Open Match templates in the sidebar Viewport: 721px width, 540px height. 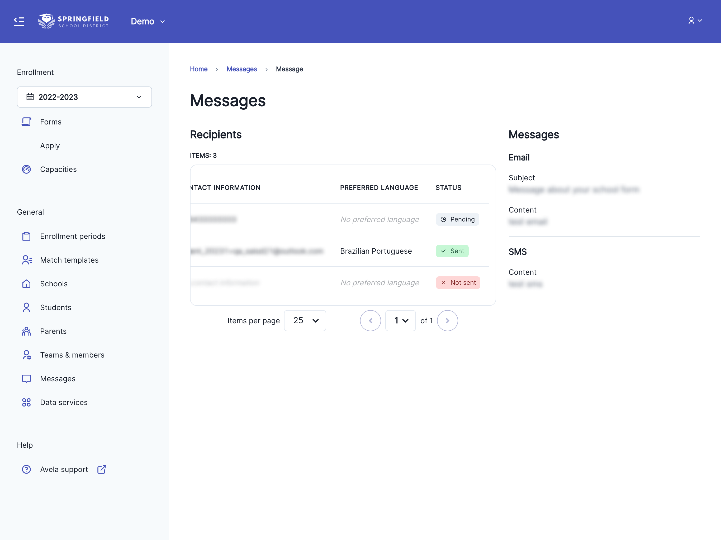point(69,260)
